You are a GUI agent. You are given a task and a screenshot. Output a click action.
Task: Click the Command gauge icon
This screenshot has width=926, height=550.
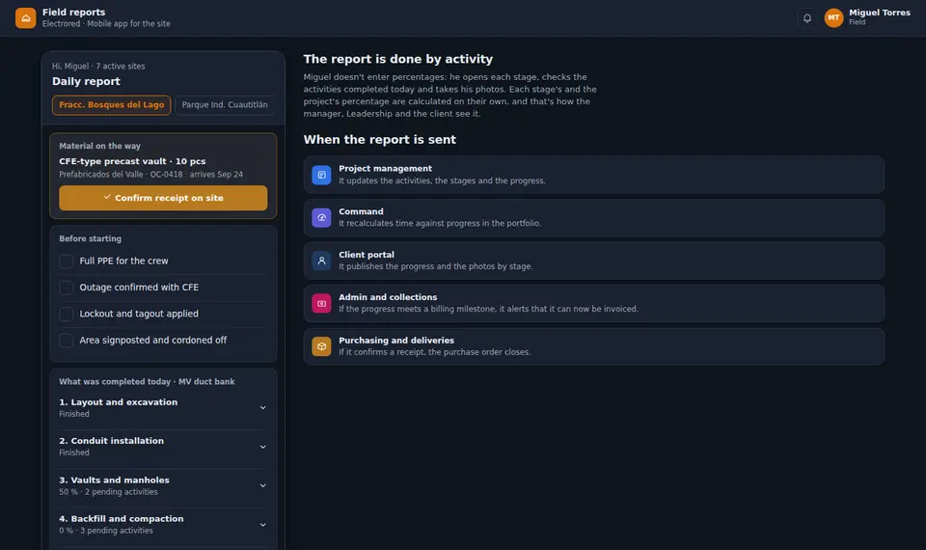point(321,218)
